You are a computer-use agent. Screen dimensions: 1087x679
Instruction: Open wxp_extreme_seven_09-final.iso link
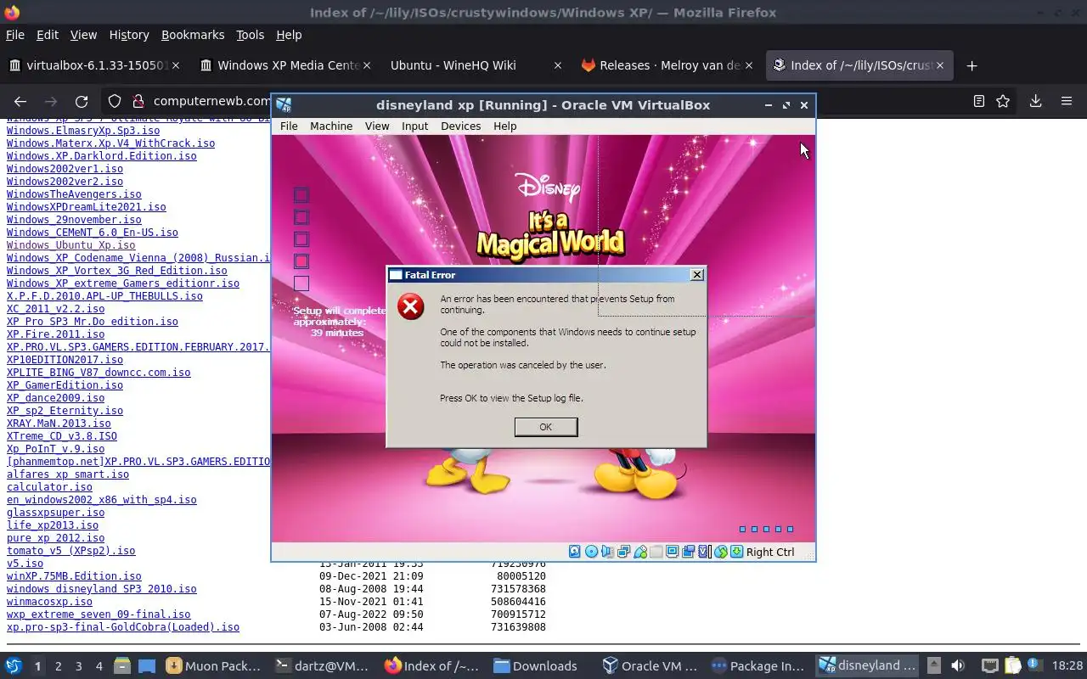99,614
